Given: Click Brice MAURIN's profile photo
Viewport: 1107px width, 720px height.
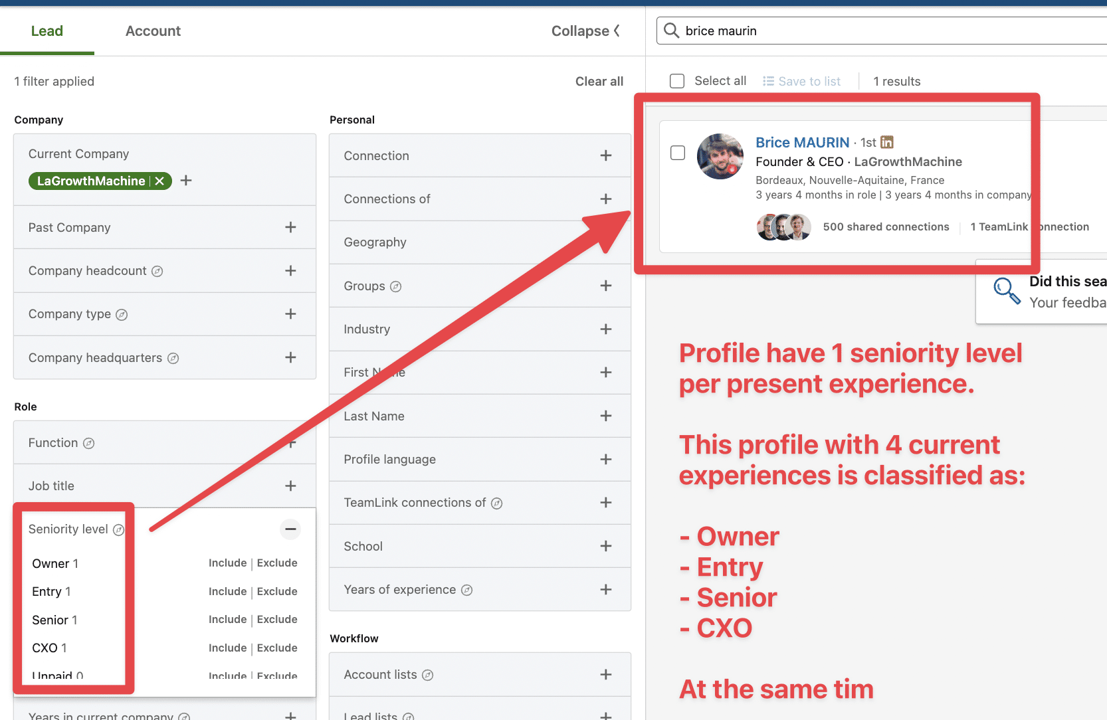Looking at the screenshot, I should [720, 156].
